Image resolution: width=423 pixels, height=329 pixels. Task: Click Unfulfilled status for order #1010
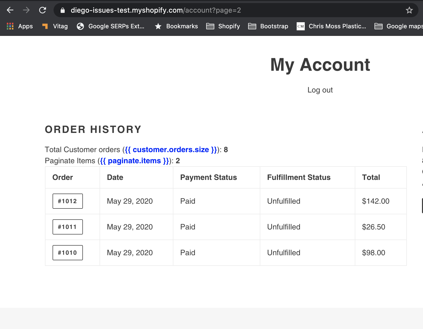coord(284,253)
